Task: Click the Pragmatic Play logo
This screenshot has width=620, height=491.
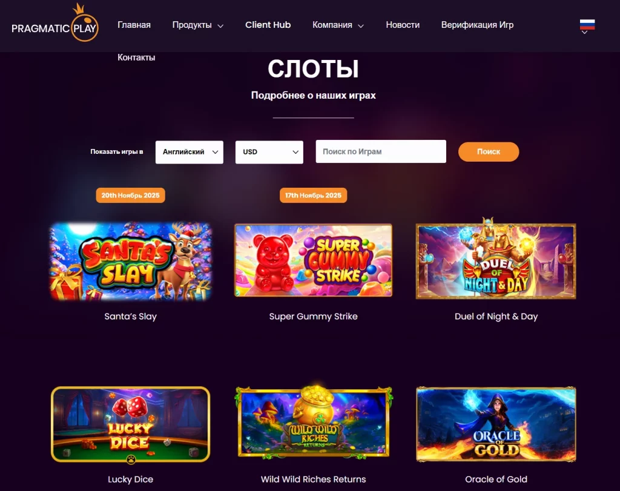Action: pos(55,23)
